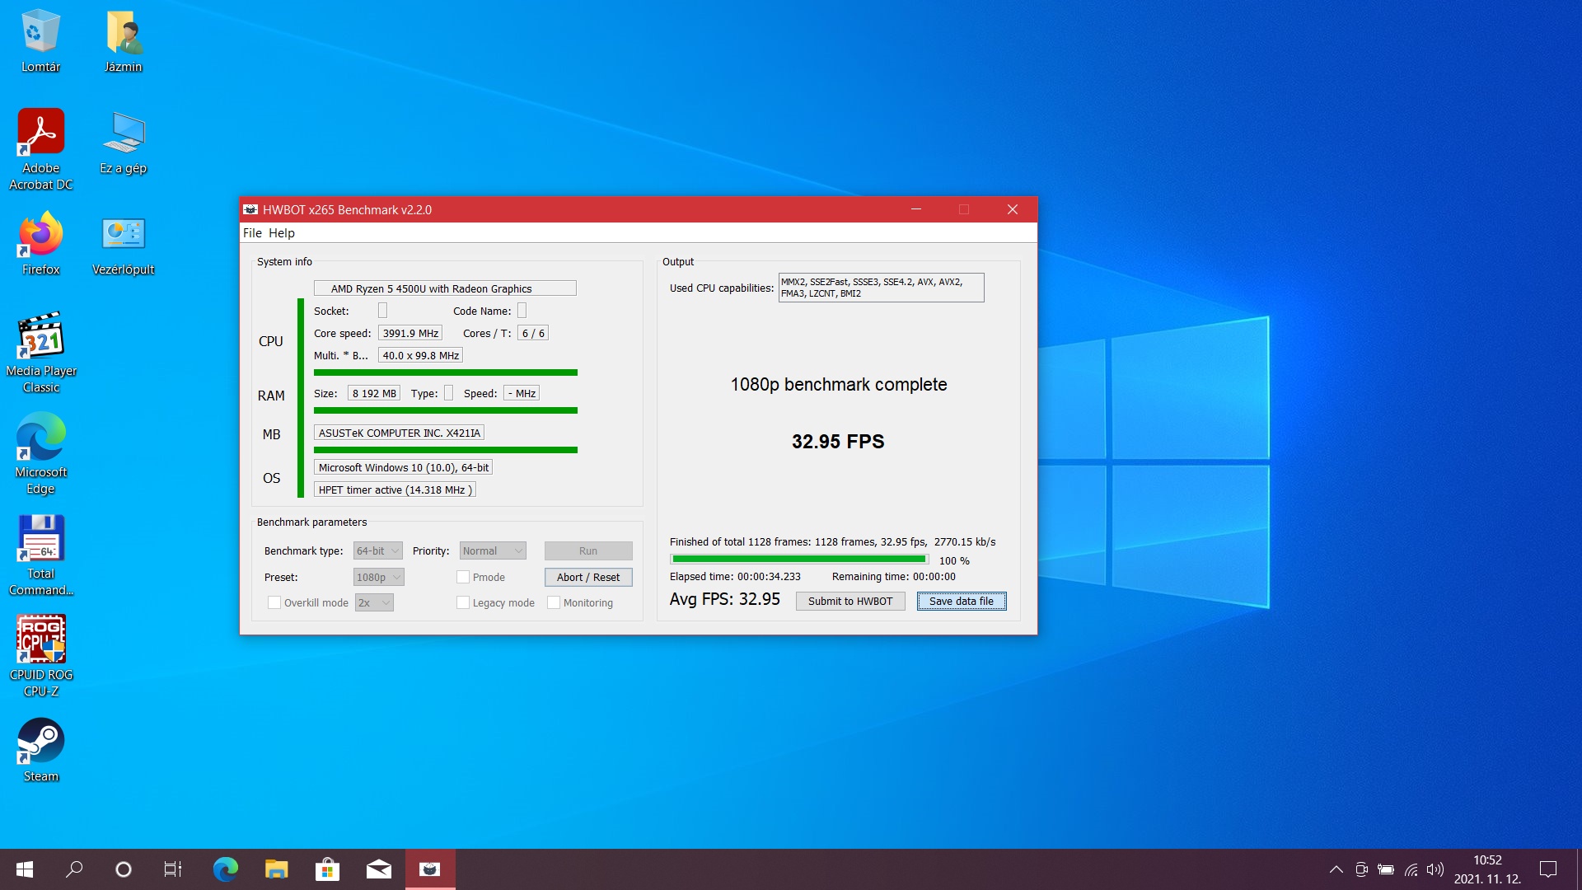
Task: Click the Cores / T 6 / 6 field
Action: [x=533, y=333]
